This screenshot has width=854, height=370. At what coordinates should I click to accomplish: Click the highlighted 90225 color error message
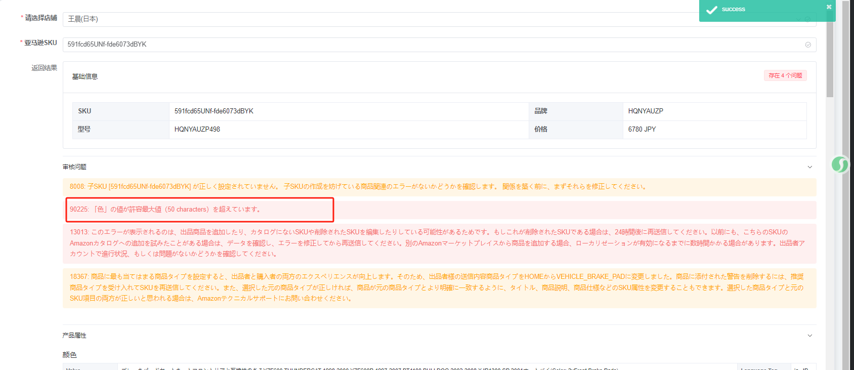coord(165,210)
